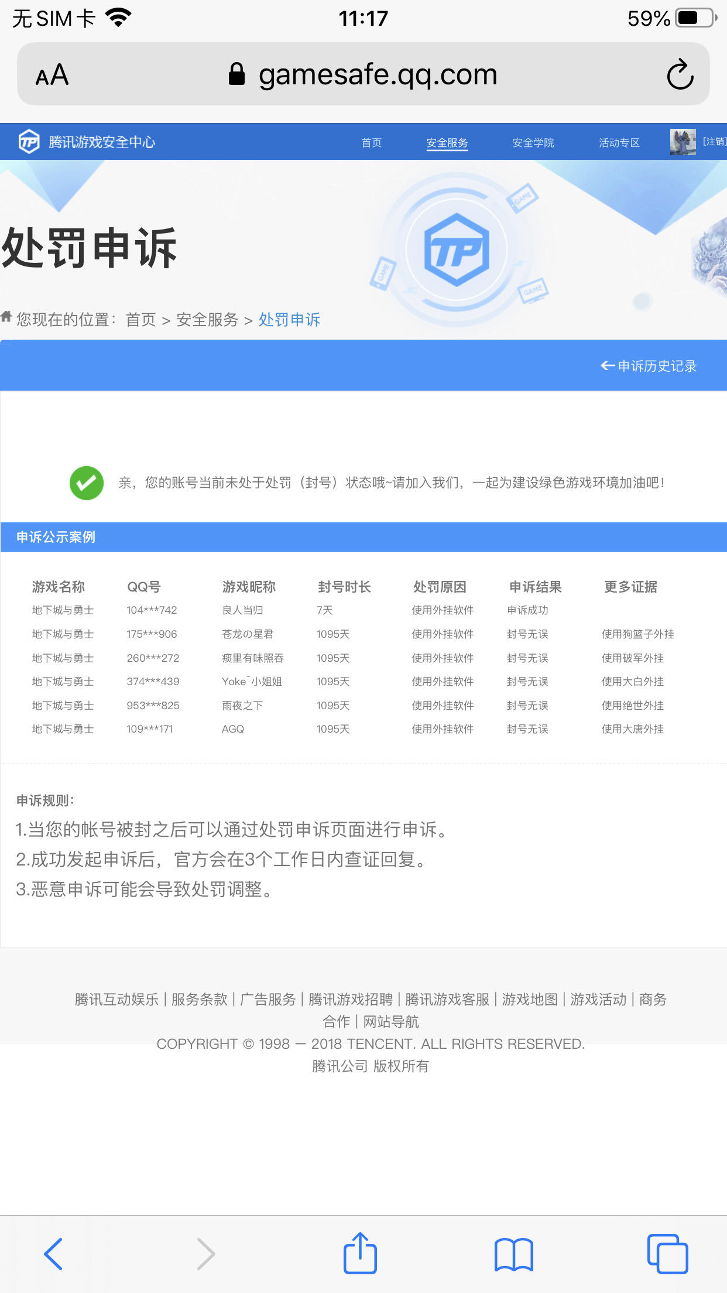Image resolution: width=727 pixels, height=1293 pixels.
Task: Tap nickname 雨夜之下
Action: tap(242, 706)
